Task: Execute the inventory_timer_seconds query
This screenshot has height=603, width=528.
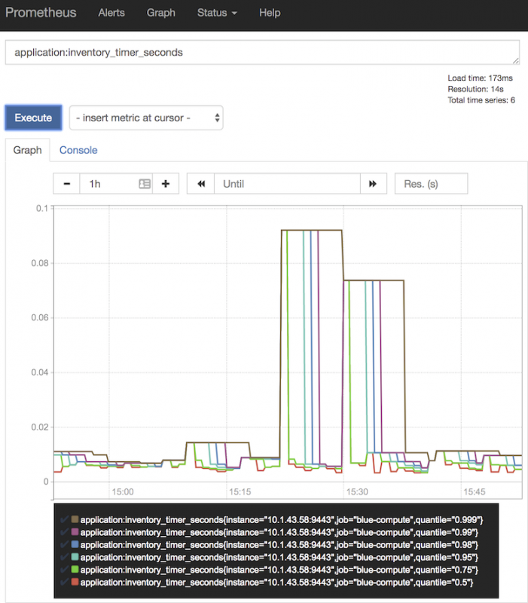Action: [32, 118]
